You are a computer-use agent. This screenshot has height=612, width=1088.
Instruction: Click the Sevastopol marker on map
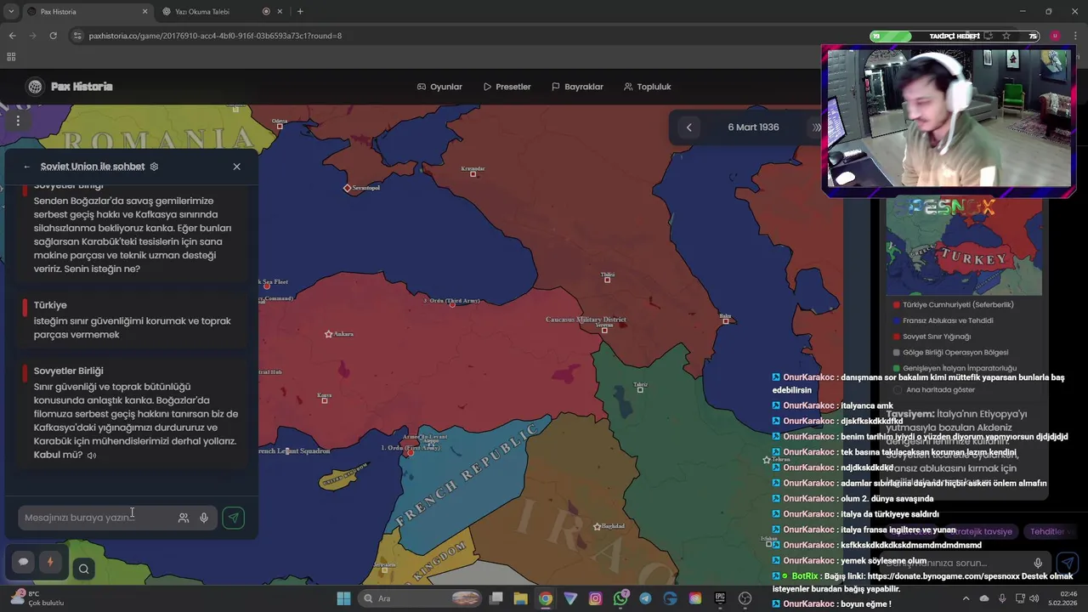click(347, 188)
